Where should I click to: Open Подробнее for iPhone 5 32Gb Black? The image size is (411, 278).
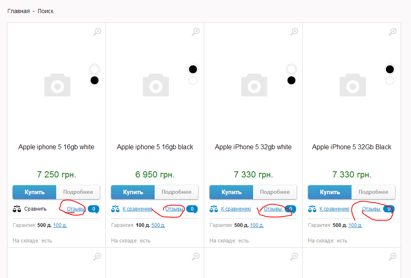(x=373, y=192)
